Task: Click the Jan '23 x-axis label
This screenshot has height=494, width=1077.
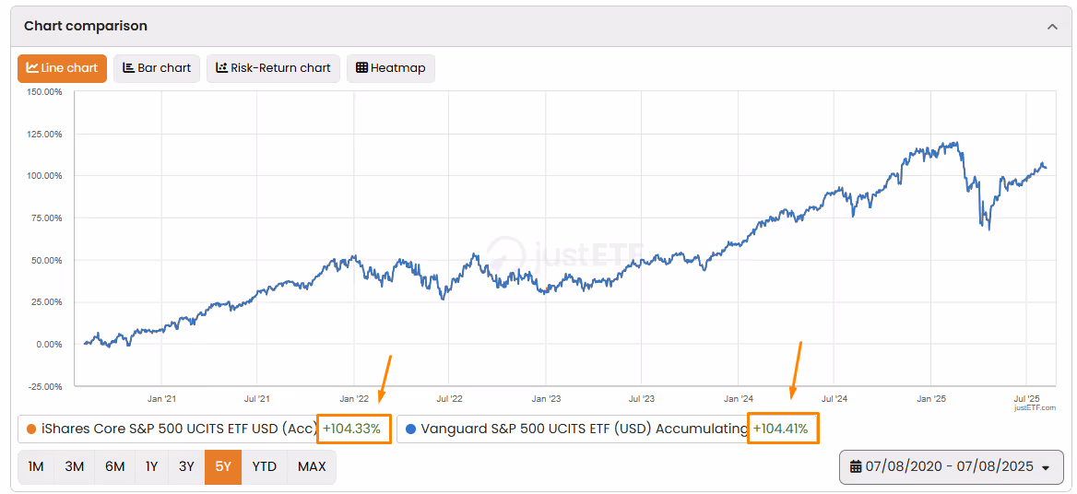Action: (546, 398)
